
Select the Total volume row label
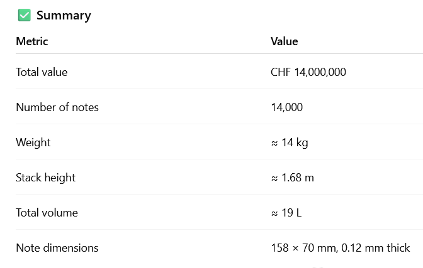pyautogui.click(x=47, y=213)
